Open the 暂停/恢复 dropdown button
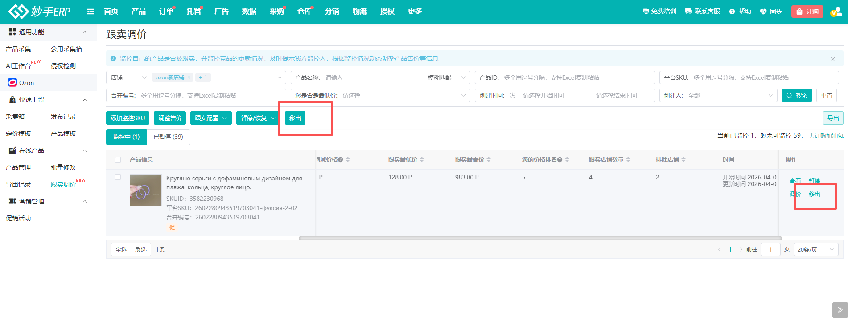Viewport: 848px width, 321px height. [x=258, y=118]
